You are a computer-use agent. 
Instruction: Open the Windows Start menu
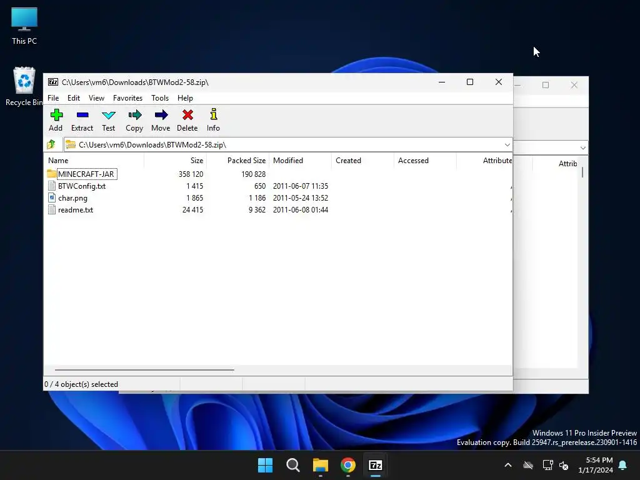pos(265,465)
